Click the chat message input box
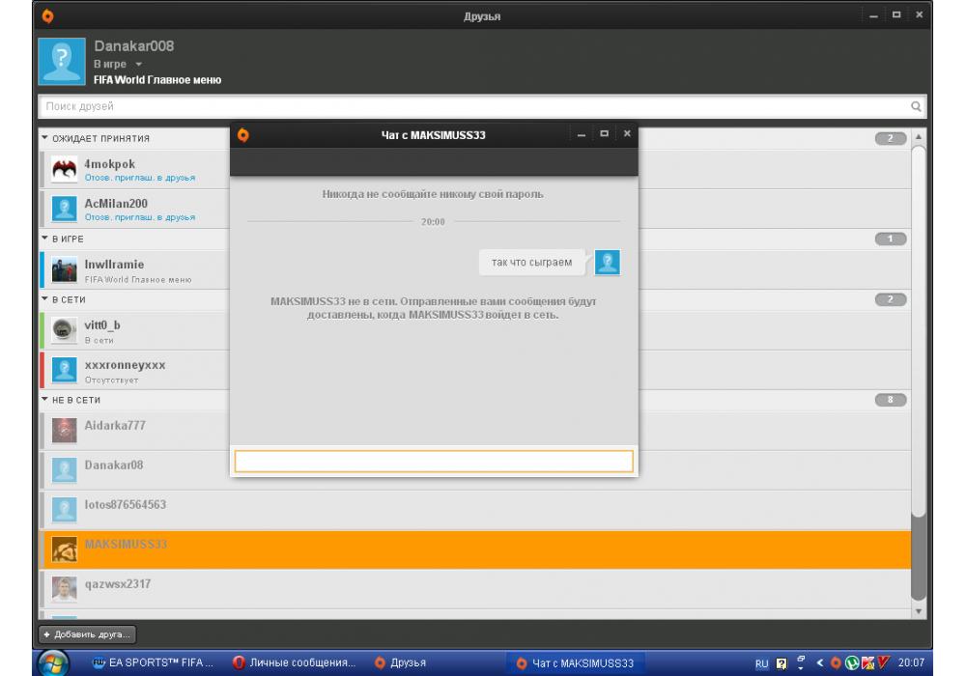This screenshot has width=966, height=676. [434, 462]
